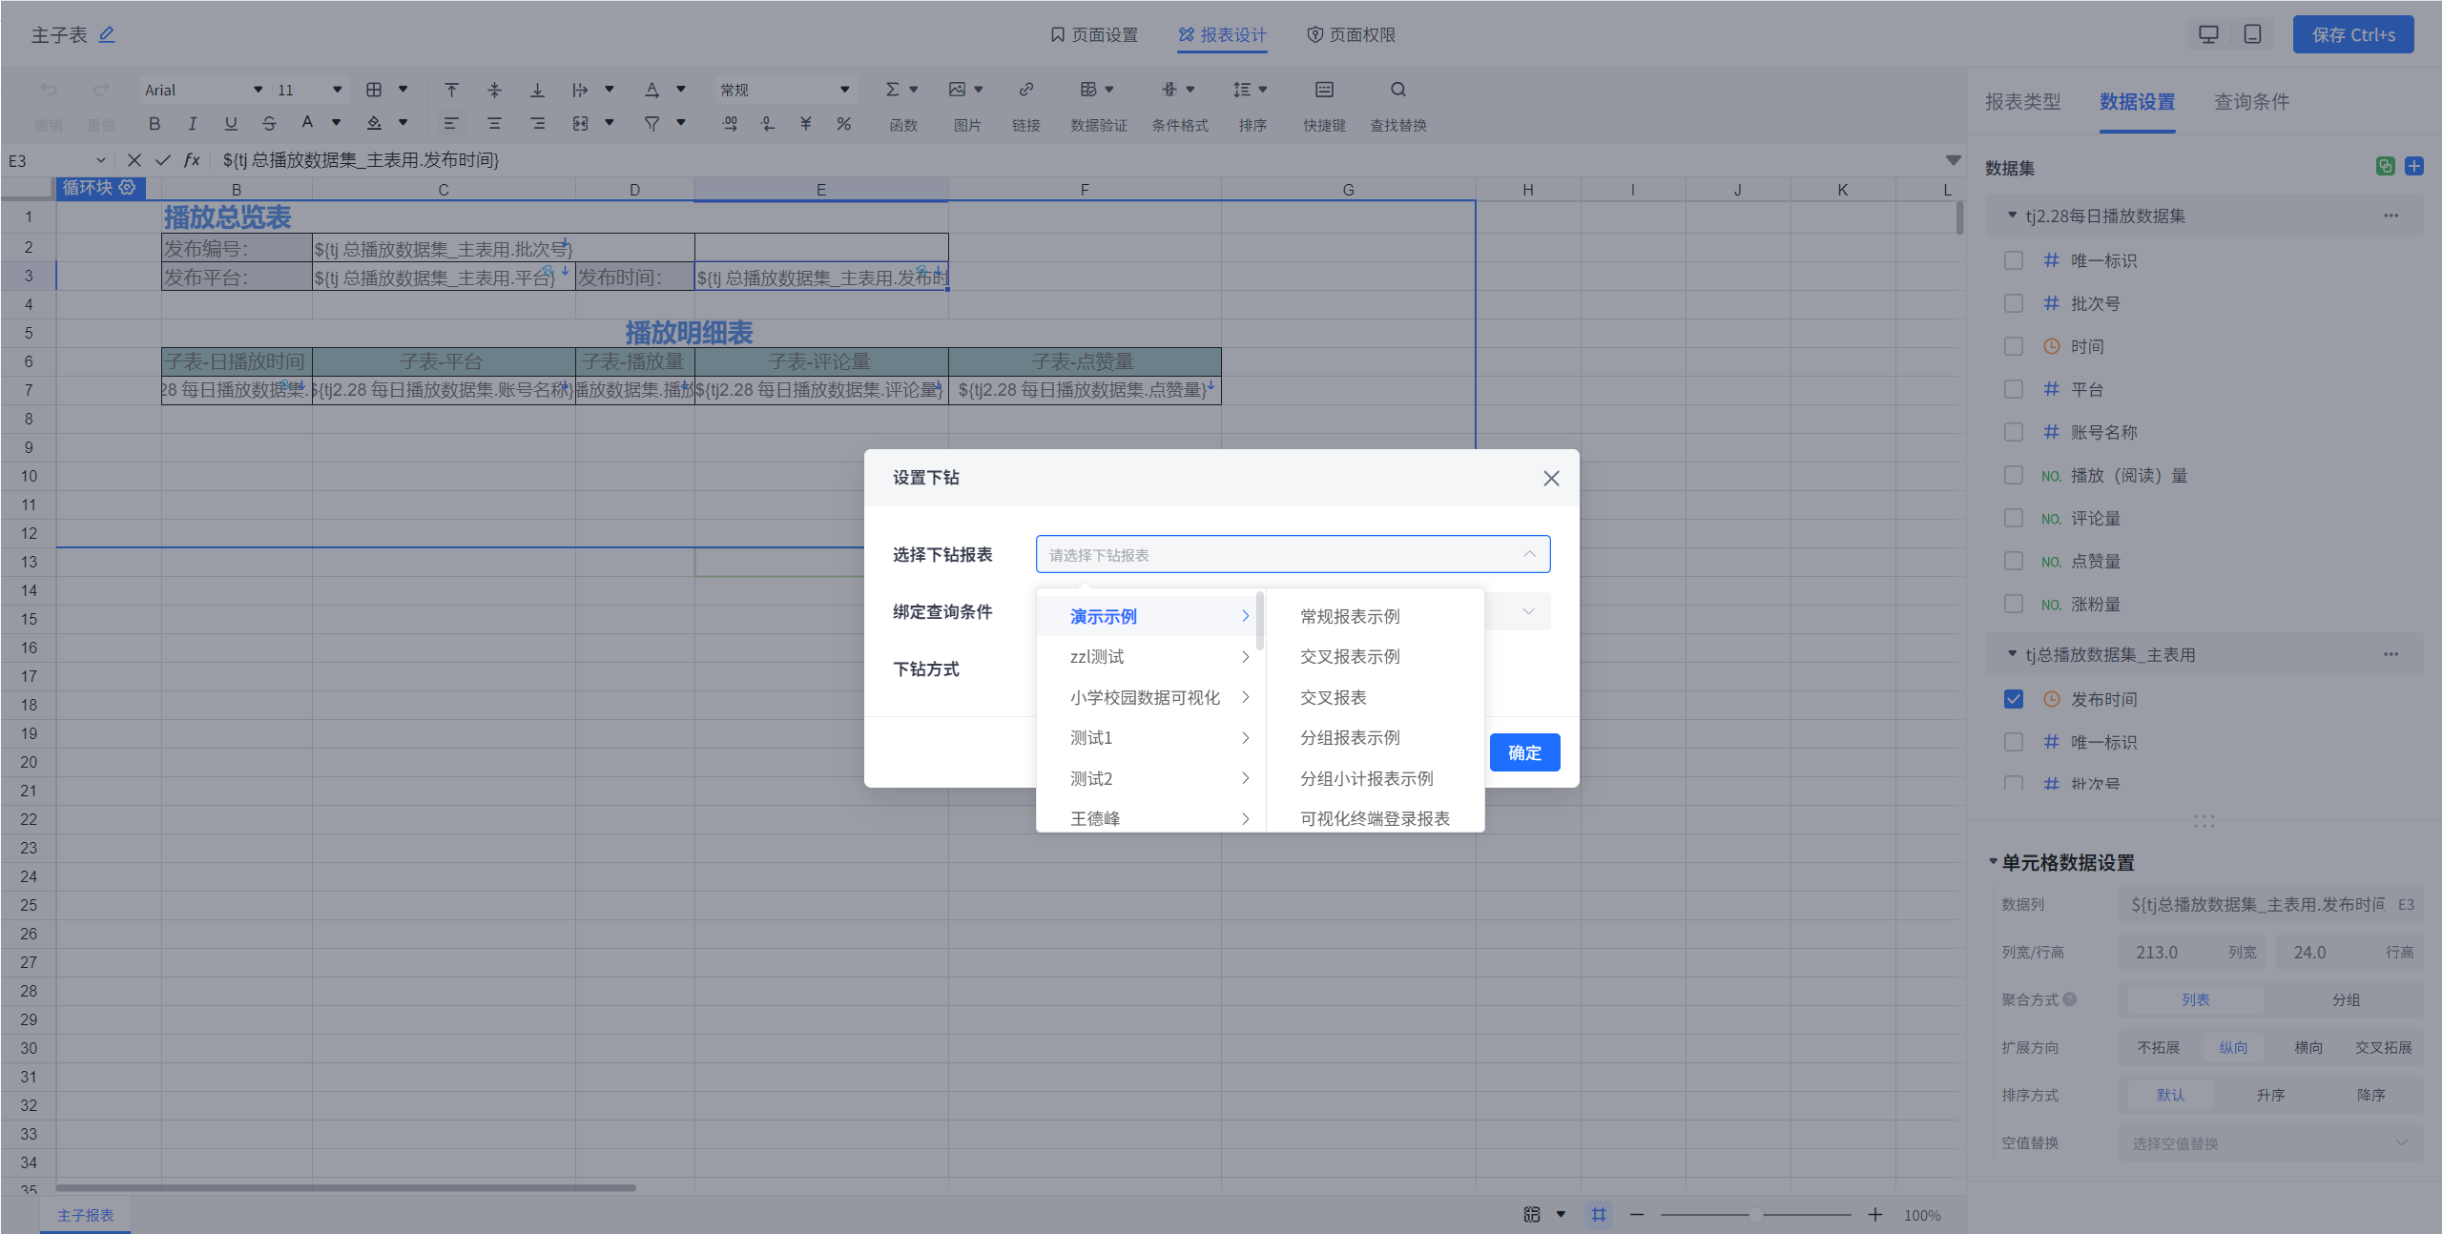Expand the 小学校园数据可视化 menu item
2442x1234 pixels.
coord(1143,697)
